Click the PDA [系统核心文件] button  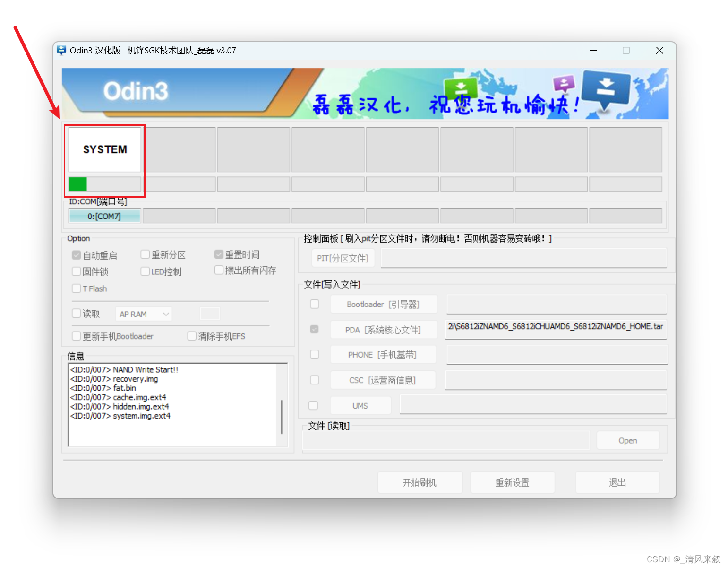pyautogui.click(x=384, y=330)
